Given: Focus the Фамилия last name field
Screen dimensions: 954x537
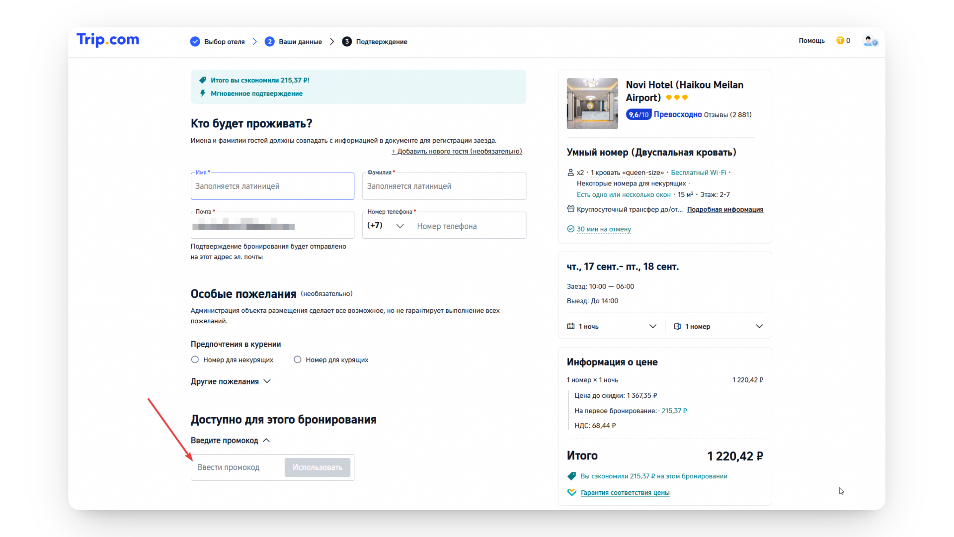Looking at the screenshot, I should [x=444, y=186].
